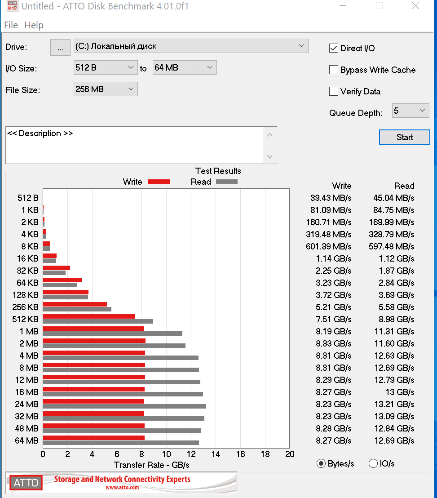Enable Bypass Write Cache checkbox

click(x=334, y=70)
